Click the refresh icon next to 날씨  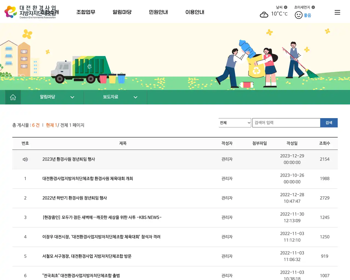point(286,7)
